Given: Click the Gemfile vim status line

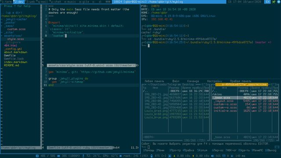Looking at the screenshot, I should 80,147.
